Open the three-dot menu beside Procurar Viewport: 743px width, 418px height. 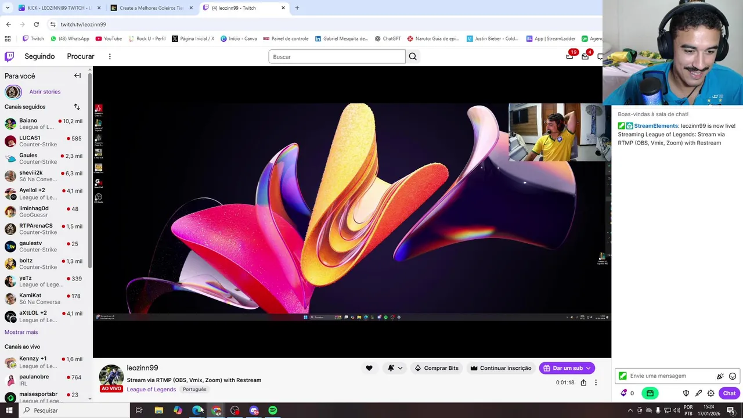click(110, 56)
